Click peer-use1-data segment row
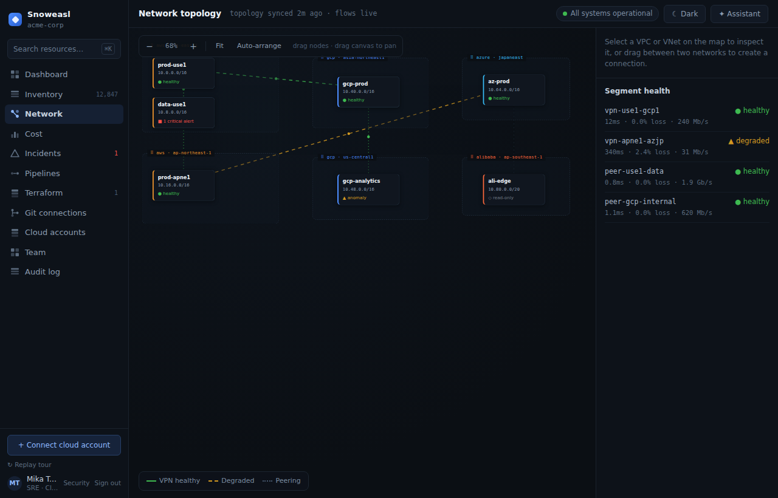778x498 pixels. click(x=687, y=177)
